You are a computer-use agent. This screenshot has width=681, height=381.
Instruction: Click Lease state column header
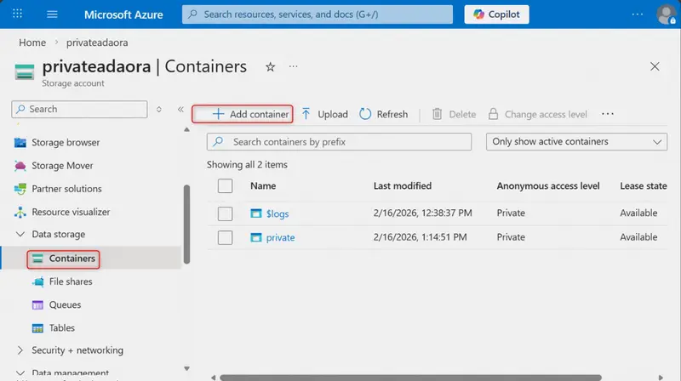tap(644, 185)
